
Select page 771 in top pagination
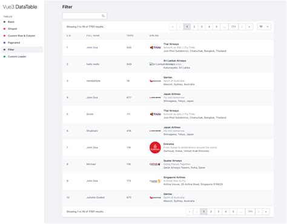tap(234, 27)
